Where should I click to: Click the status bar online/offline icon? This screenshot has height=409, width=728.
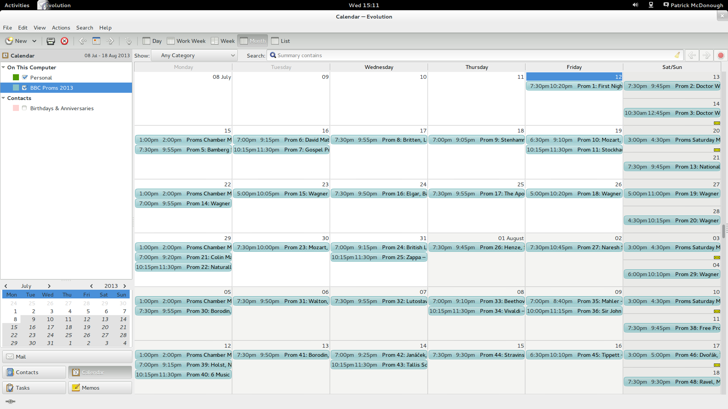coord(11,401)
